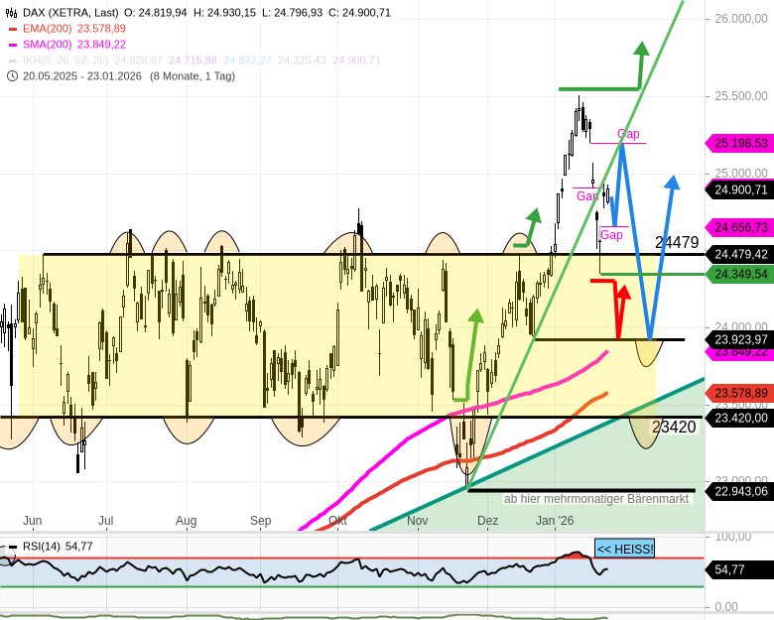
Task: Click the 'ab hier mehrmonatiger Bärenmarkt' annotation
Action: [x=595, y=499]
